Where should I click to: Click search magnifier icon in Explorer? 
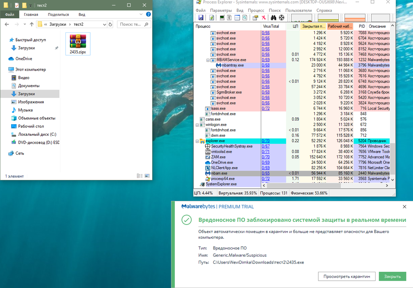[x=146, y=24]
